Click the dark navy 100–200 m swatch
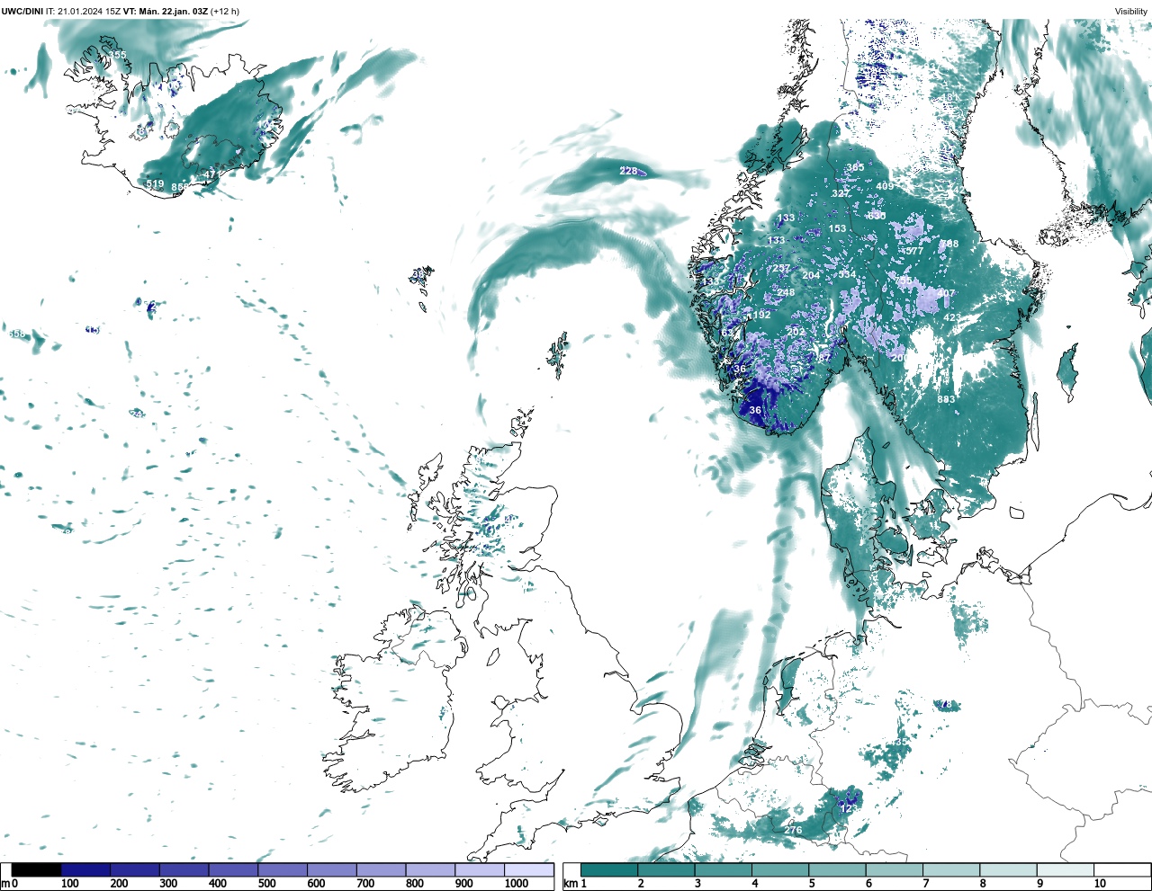This screenshot has width=1152, height=891. 86,870
